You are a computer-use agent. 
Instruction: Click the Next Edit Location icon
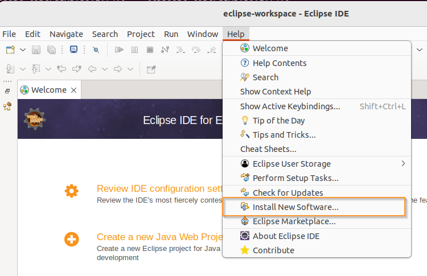tap(77, 69)
